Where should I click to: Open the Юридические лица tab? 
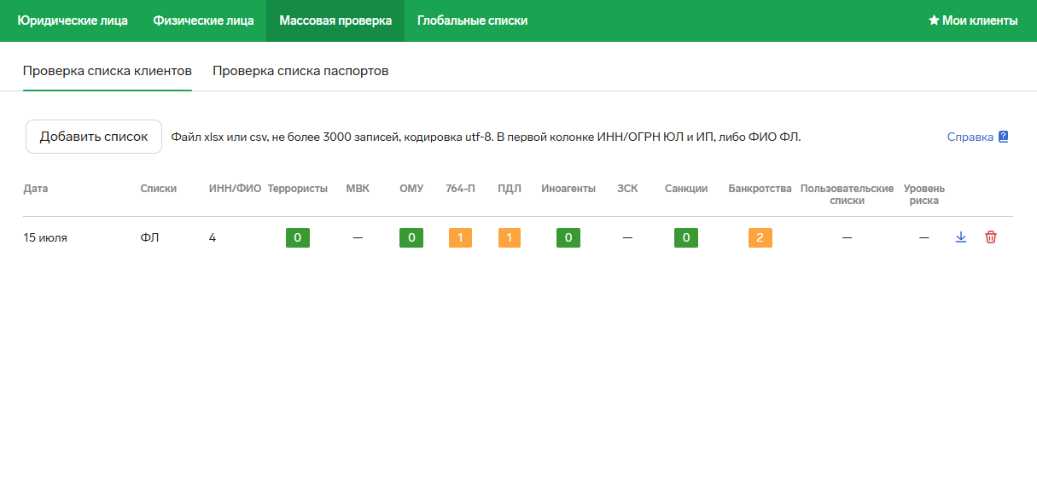(73, 20)
